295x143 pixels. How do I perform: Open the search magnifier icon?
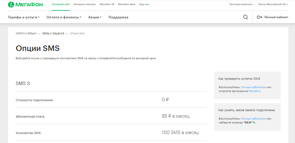pyautogui.click(x=245, y=17)
